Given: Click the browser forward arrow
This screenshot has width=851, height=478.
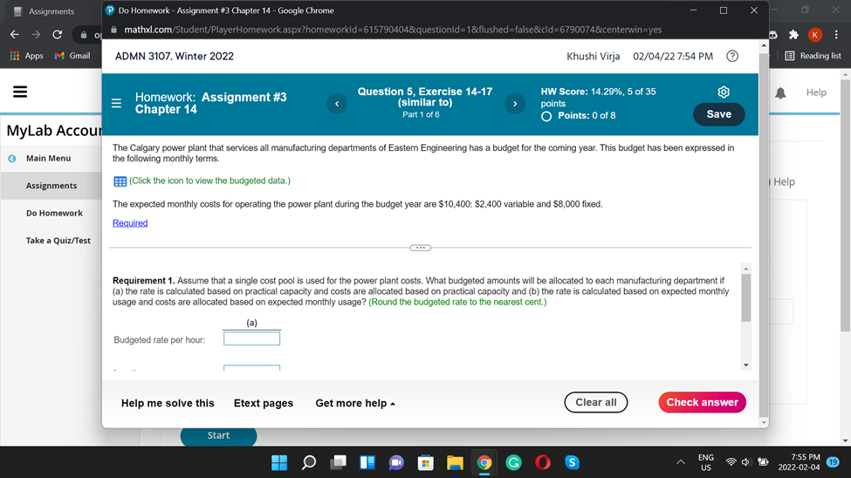Looking at the screenshot, I should pyautogui.click(x=36, y=35).
